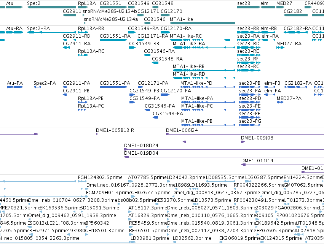This screenshot has width=324, height=244.
Task: Open transcript MTA1-like-RC
Action: [186, 36]
